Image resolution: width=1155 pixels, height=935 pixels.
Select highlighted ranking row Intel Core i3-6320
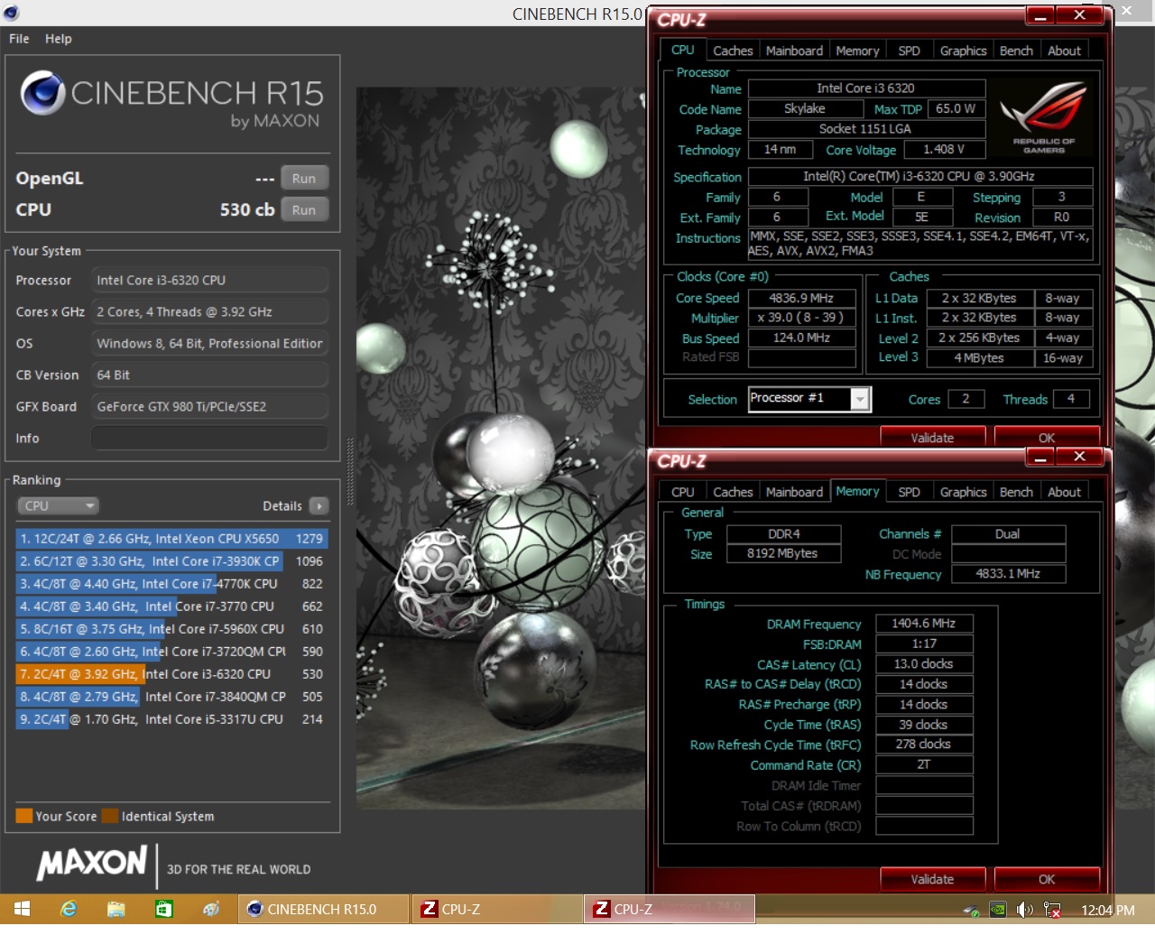point(171,674)
